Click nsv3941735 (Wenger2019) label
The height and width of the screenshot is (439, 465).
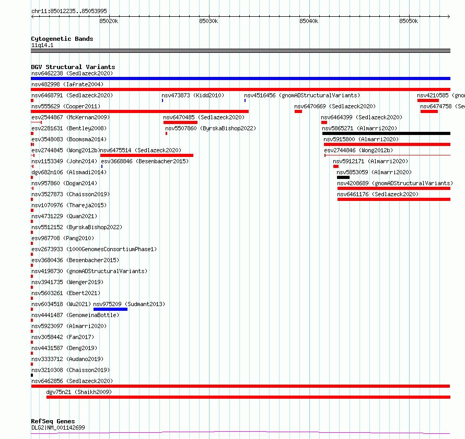click(x=67, y=282)
